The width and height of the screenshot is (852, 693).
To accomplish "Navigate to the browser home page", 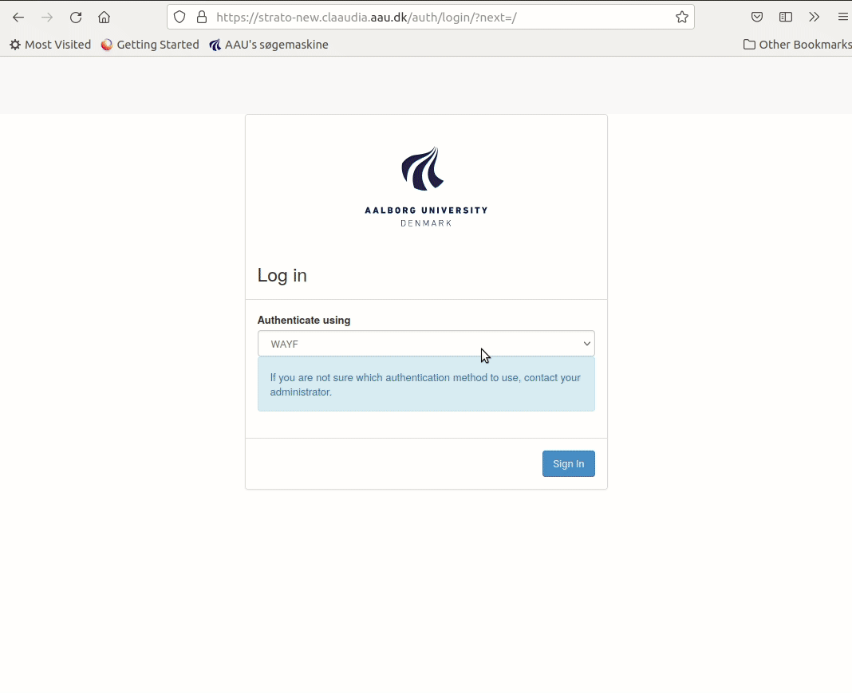I will pos(104,17).
